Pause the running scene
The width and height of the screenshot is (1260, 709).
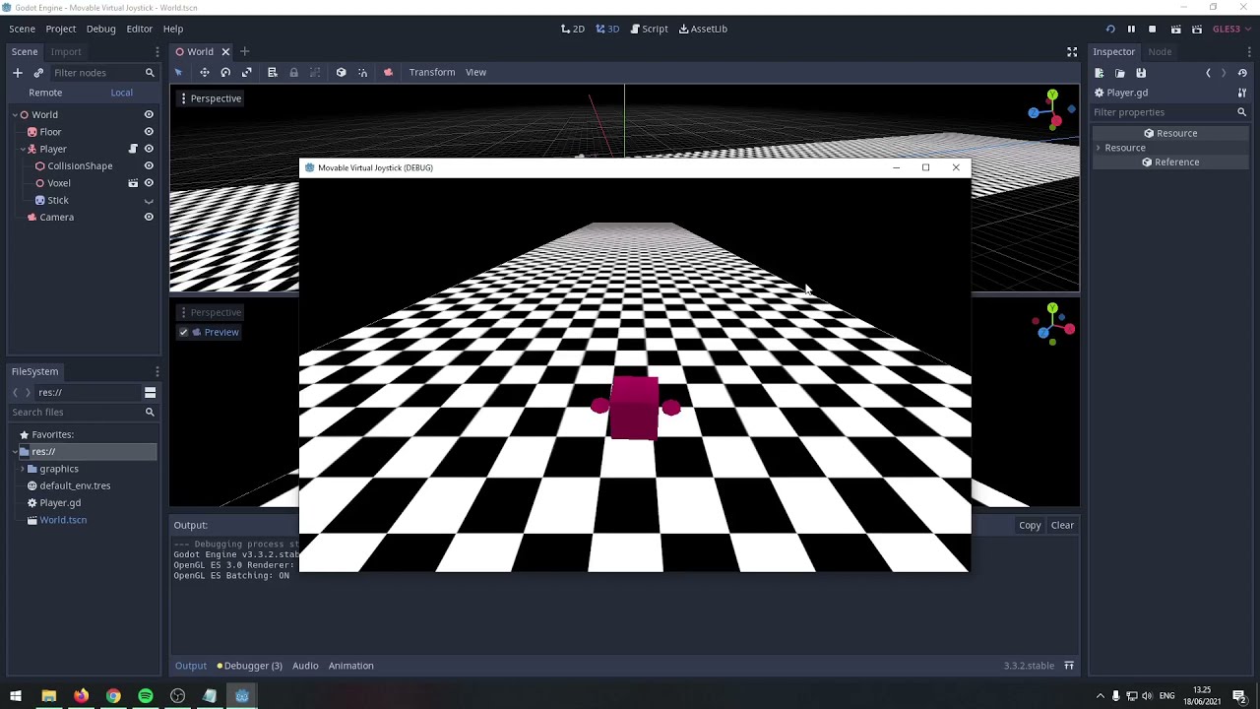[x=1131, y=30]
